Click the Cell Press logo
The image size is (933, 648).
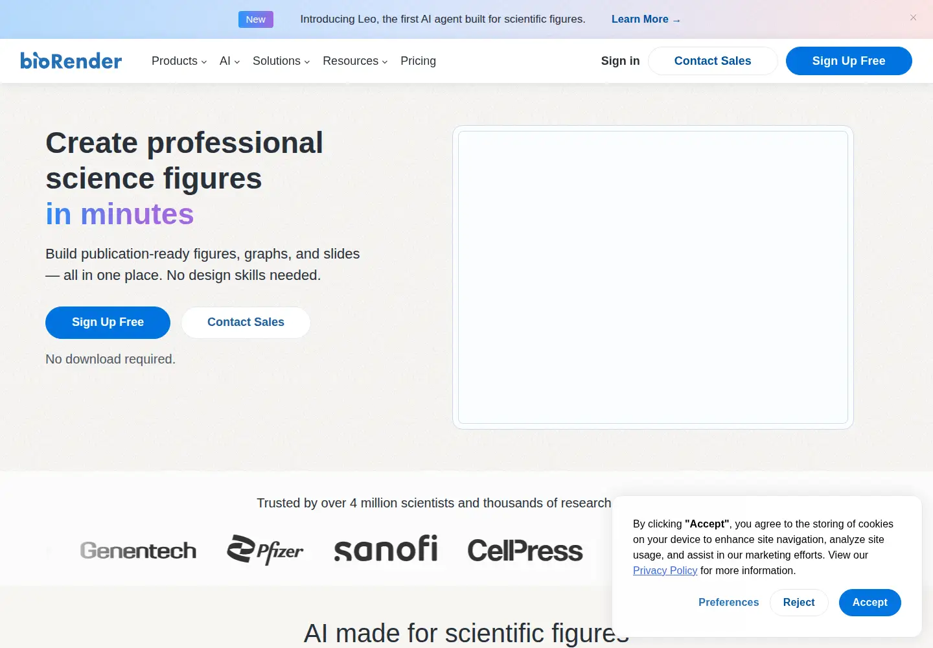tap(525, 551)
